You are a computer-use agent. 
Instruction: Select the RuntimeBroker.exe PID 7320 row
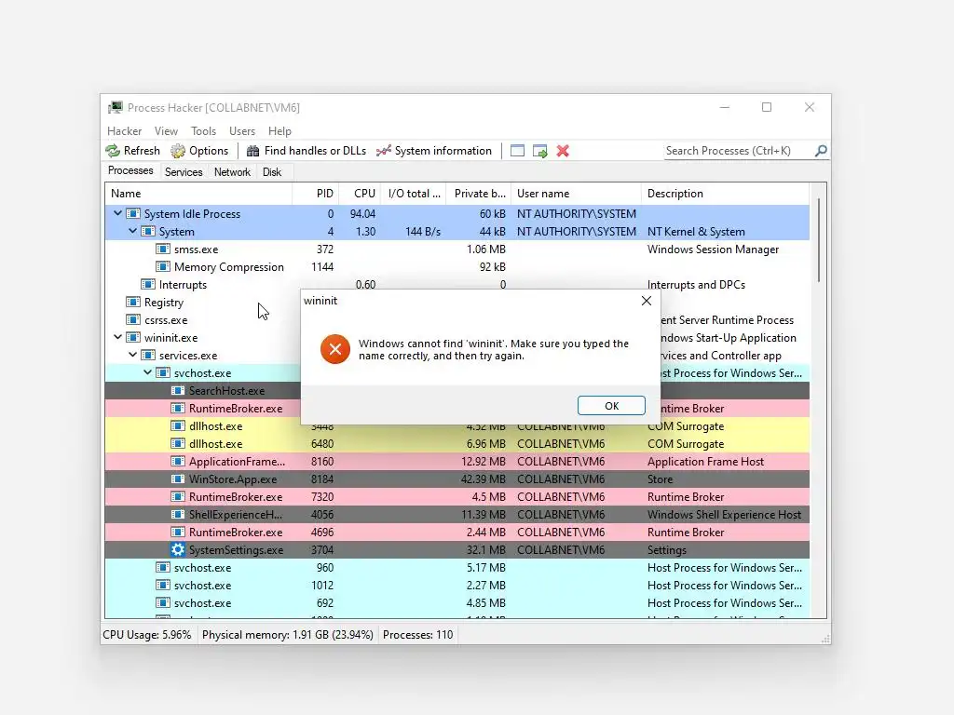pos(457,497)
